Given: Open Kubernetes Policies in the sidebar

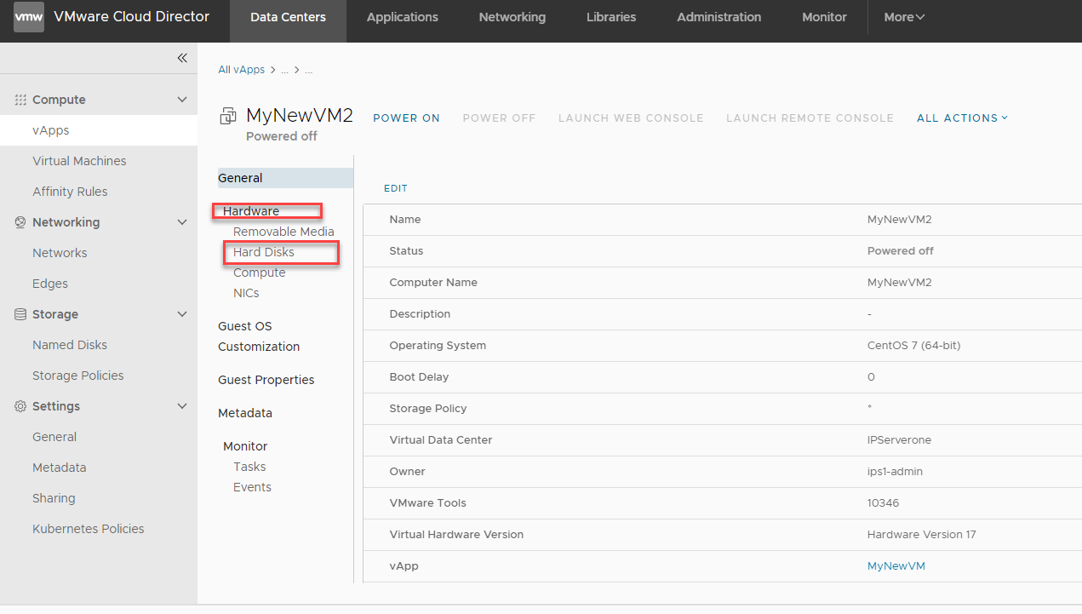Looking at the screenshot, I should click(x=89, y=529).
